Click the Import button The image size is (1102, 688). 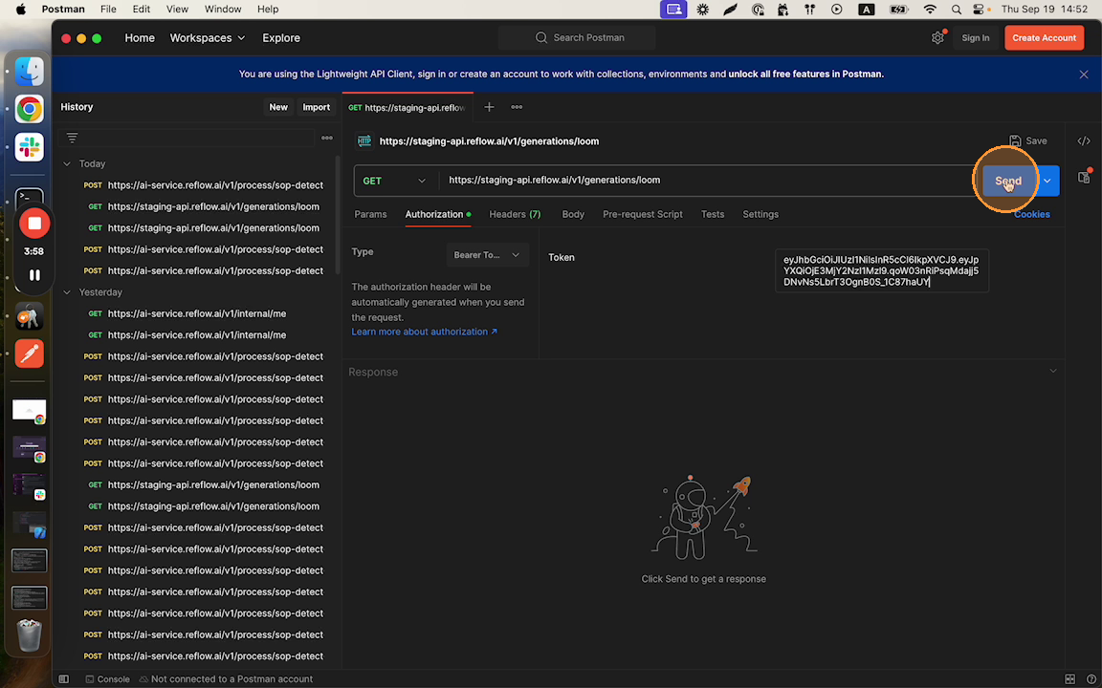point(317,107)
